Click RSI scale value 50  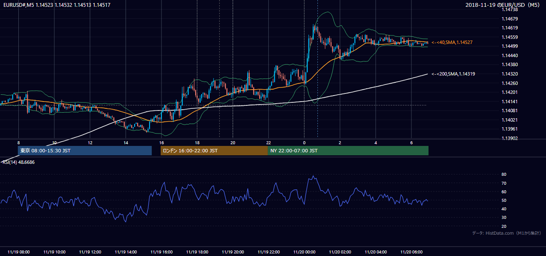point(504,200)
